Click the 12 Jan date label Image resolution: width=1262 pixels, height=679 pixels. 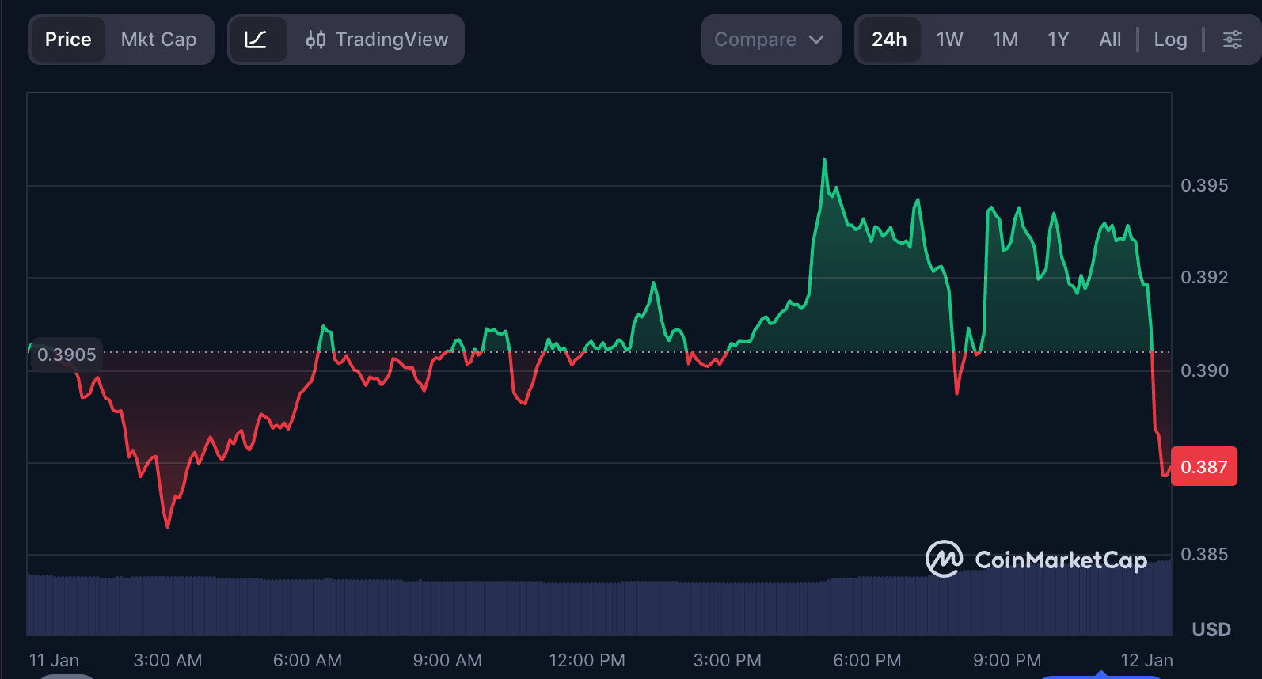point(1146,660)
